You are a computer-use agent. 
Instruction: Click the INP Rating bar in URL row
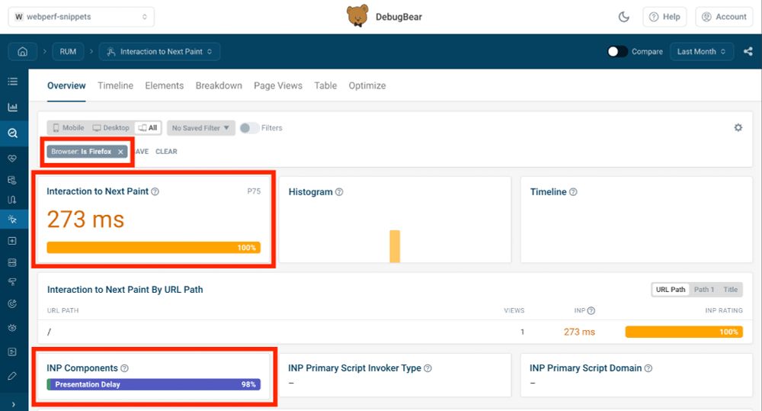pyautogui.click(x=684, y=332)
